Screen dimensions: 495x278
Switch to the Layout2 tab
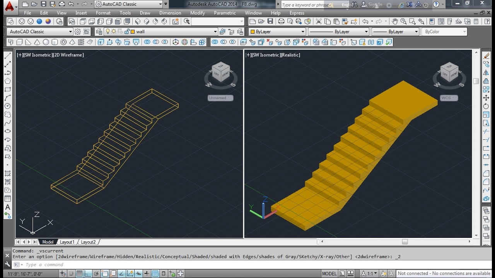pyautogui.click(x=88, y=242)
